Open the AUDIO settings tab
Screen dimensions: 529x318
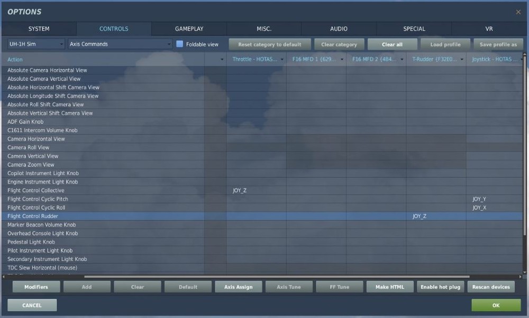(338, 28)
